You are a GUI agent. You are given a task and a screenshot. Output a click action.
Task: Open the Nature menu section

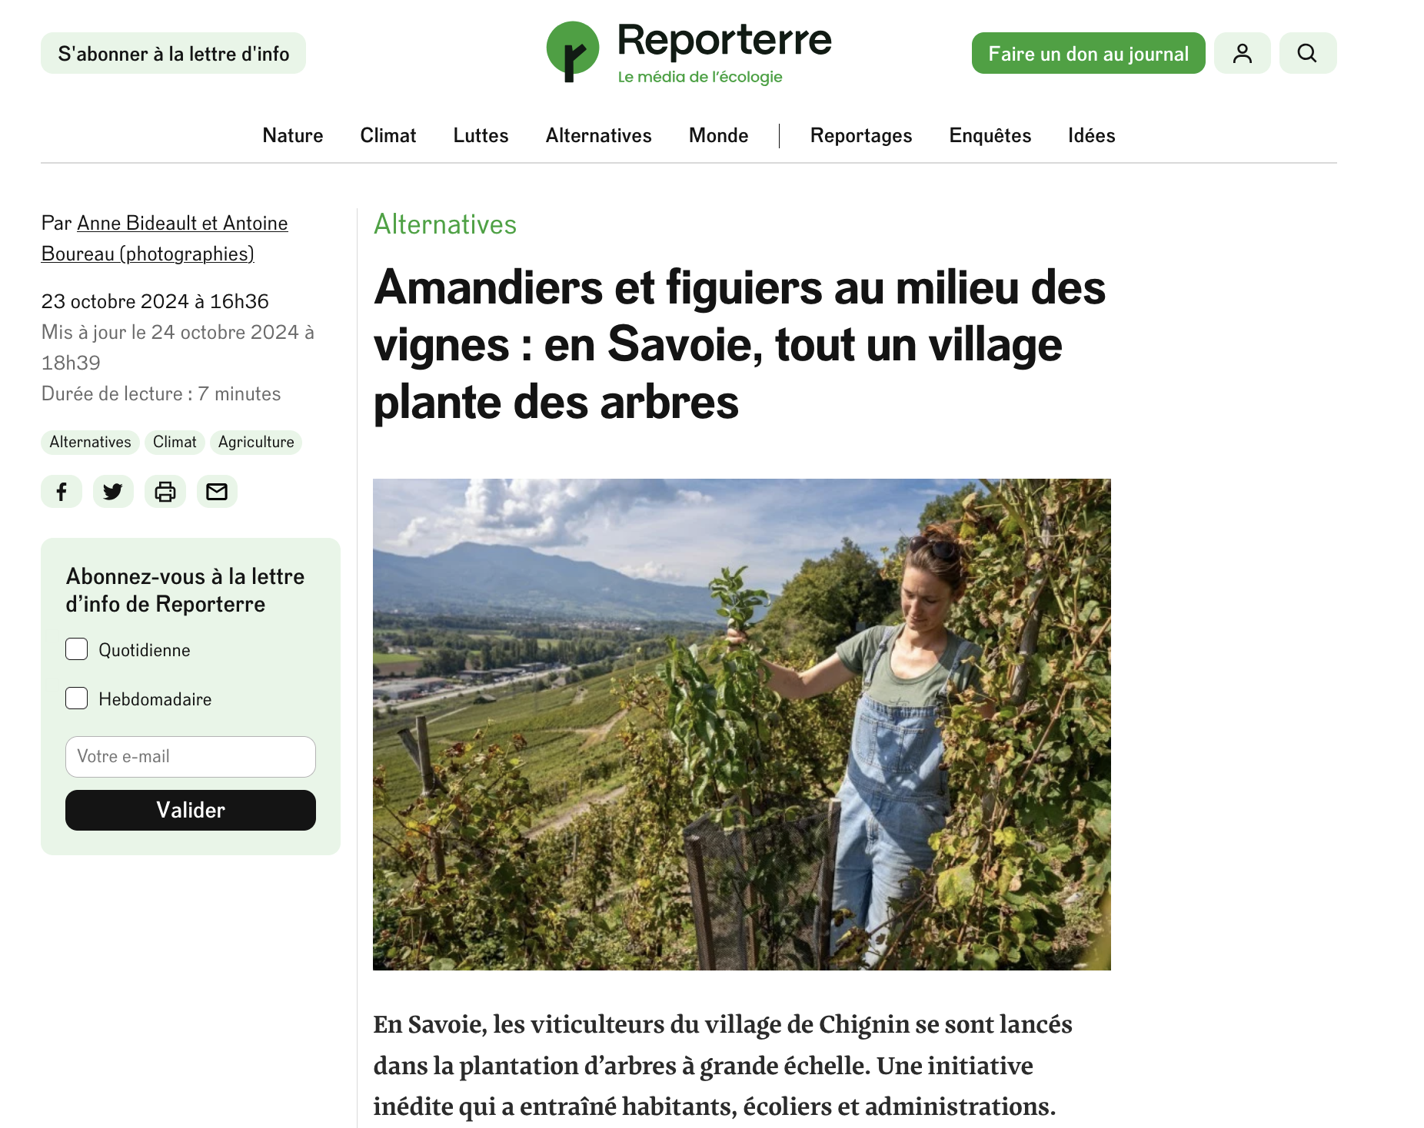click(x=293, y=135)
